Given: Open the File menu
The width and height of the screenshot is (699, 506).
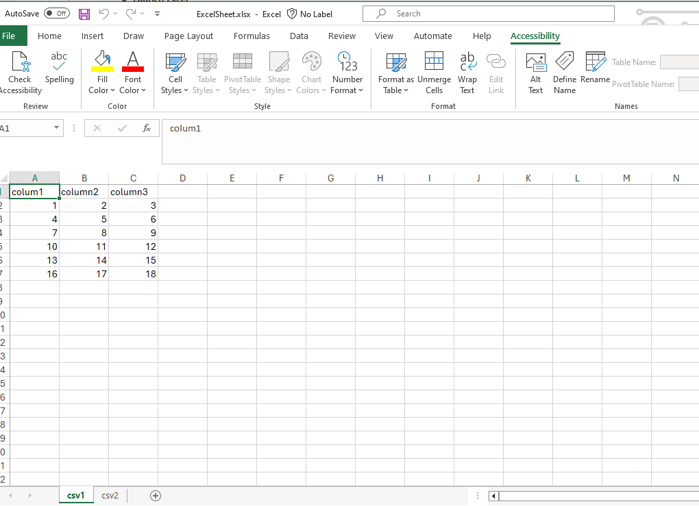Looking at the screenshot, I should click(x=12, y=36).
